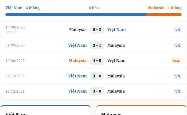187x115 pixels.
Task: Click the '0 hòa' draws label
Action: 94,8
